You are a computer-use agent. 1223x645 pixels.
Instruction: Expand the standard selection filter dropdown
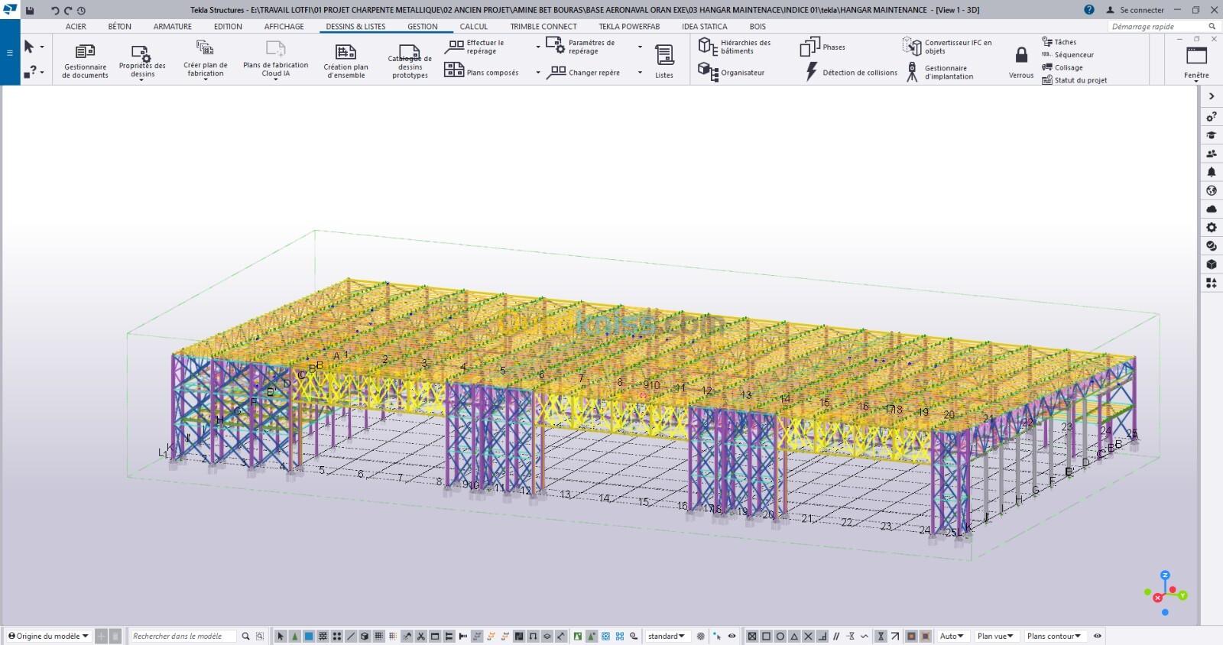(x=667, y=636)
